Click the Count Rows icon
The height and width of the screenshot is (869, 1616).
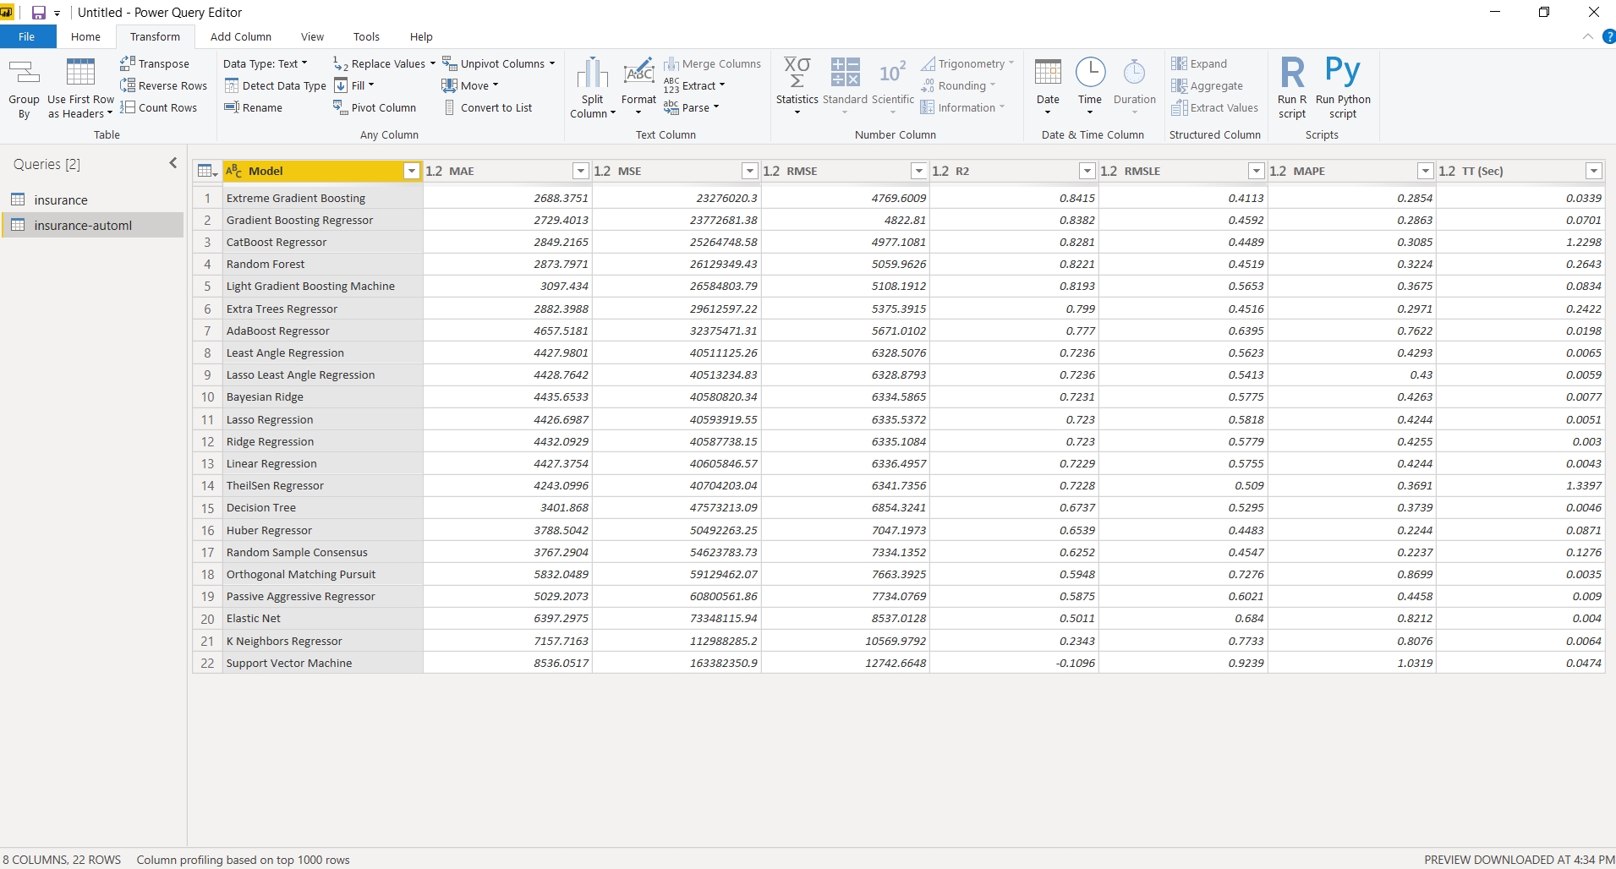[128, 107]
